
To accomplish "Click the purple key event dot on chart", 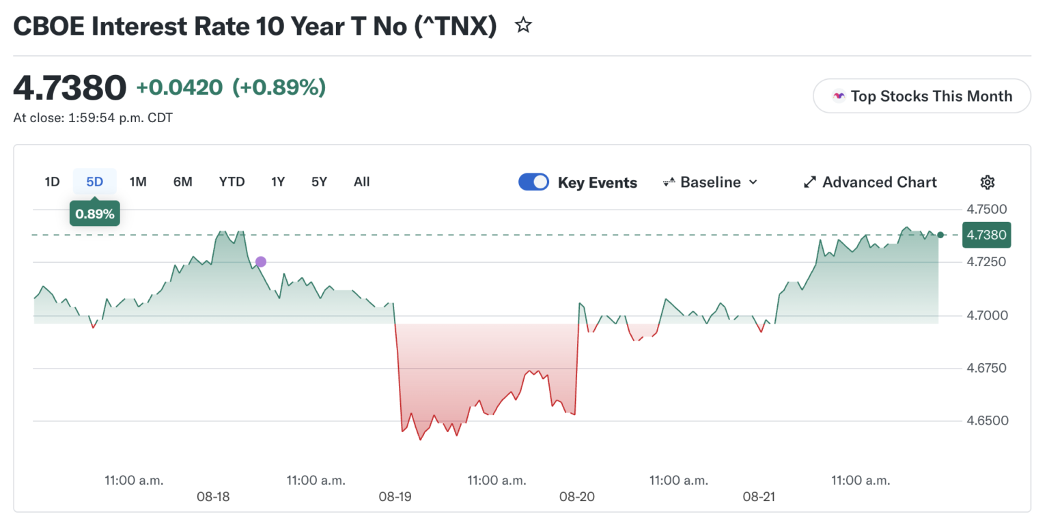I will tap(260, 261).
